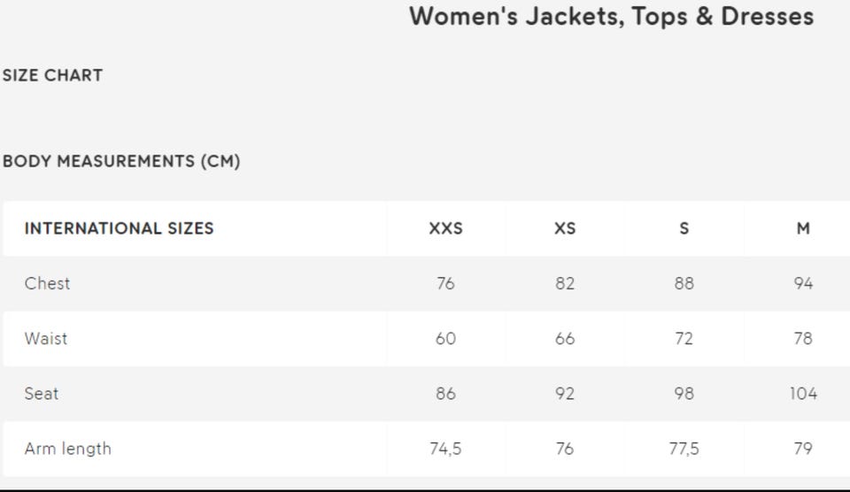This screenshot has height=492, width=850.
Task: Click the S size column header
Action: click(x=684, y=228)
